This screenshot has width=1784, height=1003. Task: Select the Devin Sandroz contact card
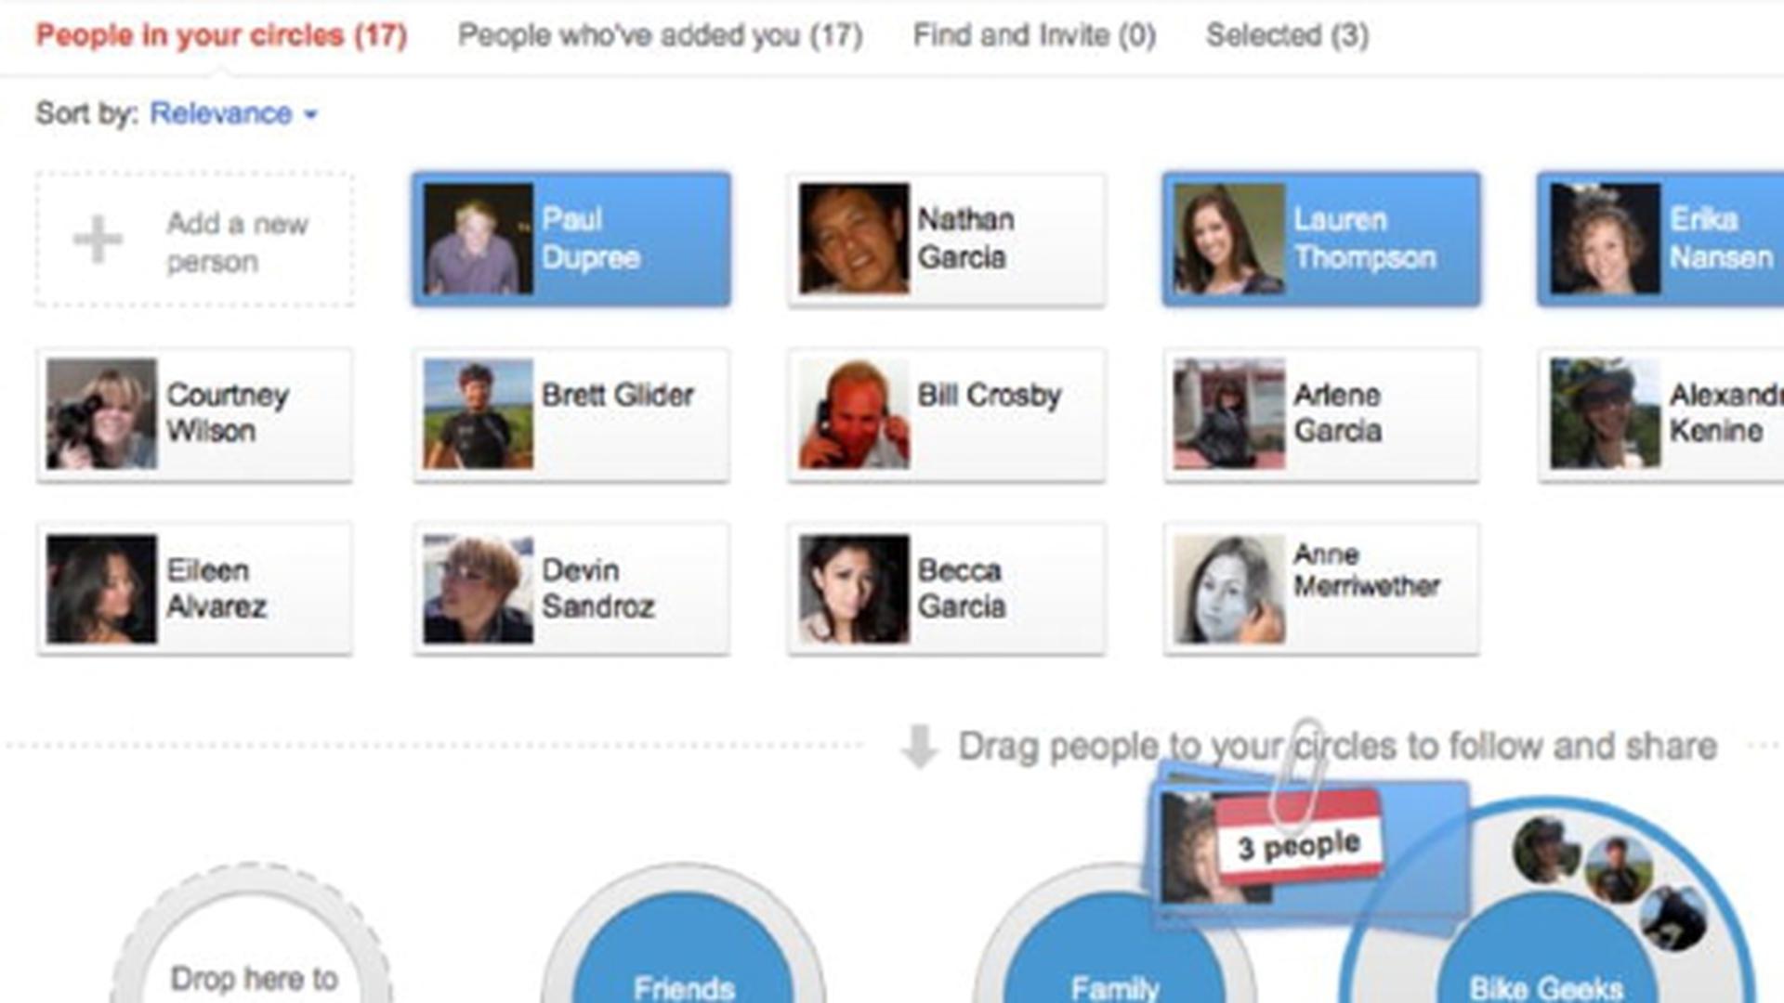point(571,590)
